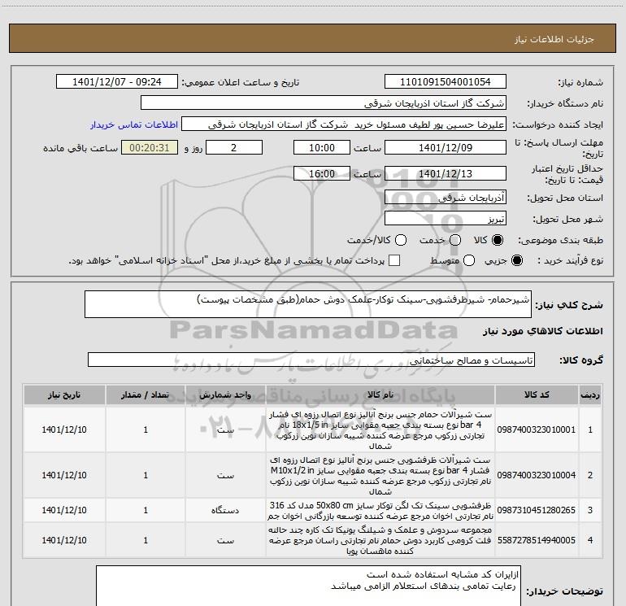Click the need date 1401/12/10 in row 1

point(64,429)
